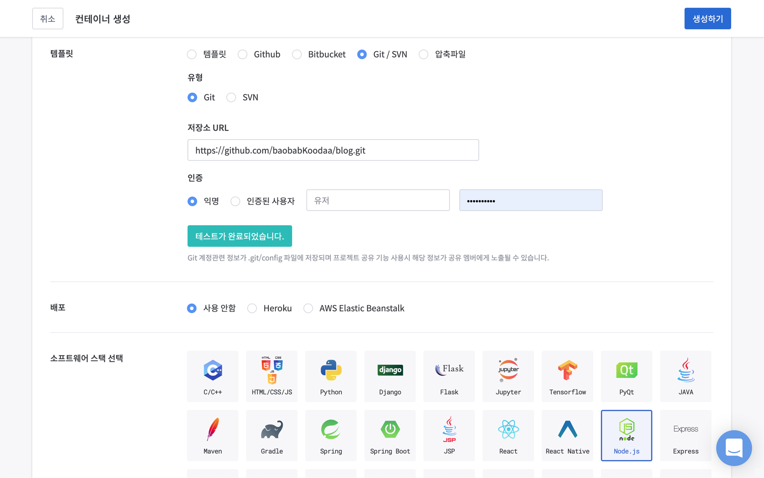
Task: Pick the Python stack icon
Action: click(331, 376)
